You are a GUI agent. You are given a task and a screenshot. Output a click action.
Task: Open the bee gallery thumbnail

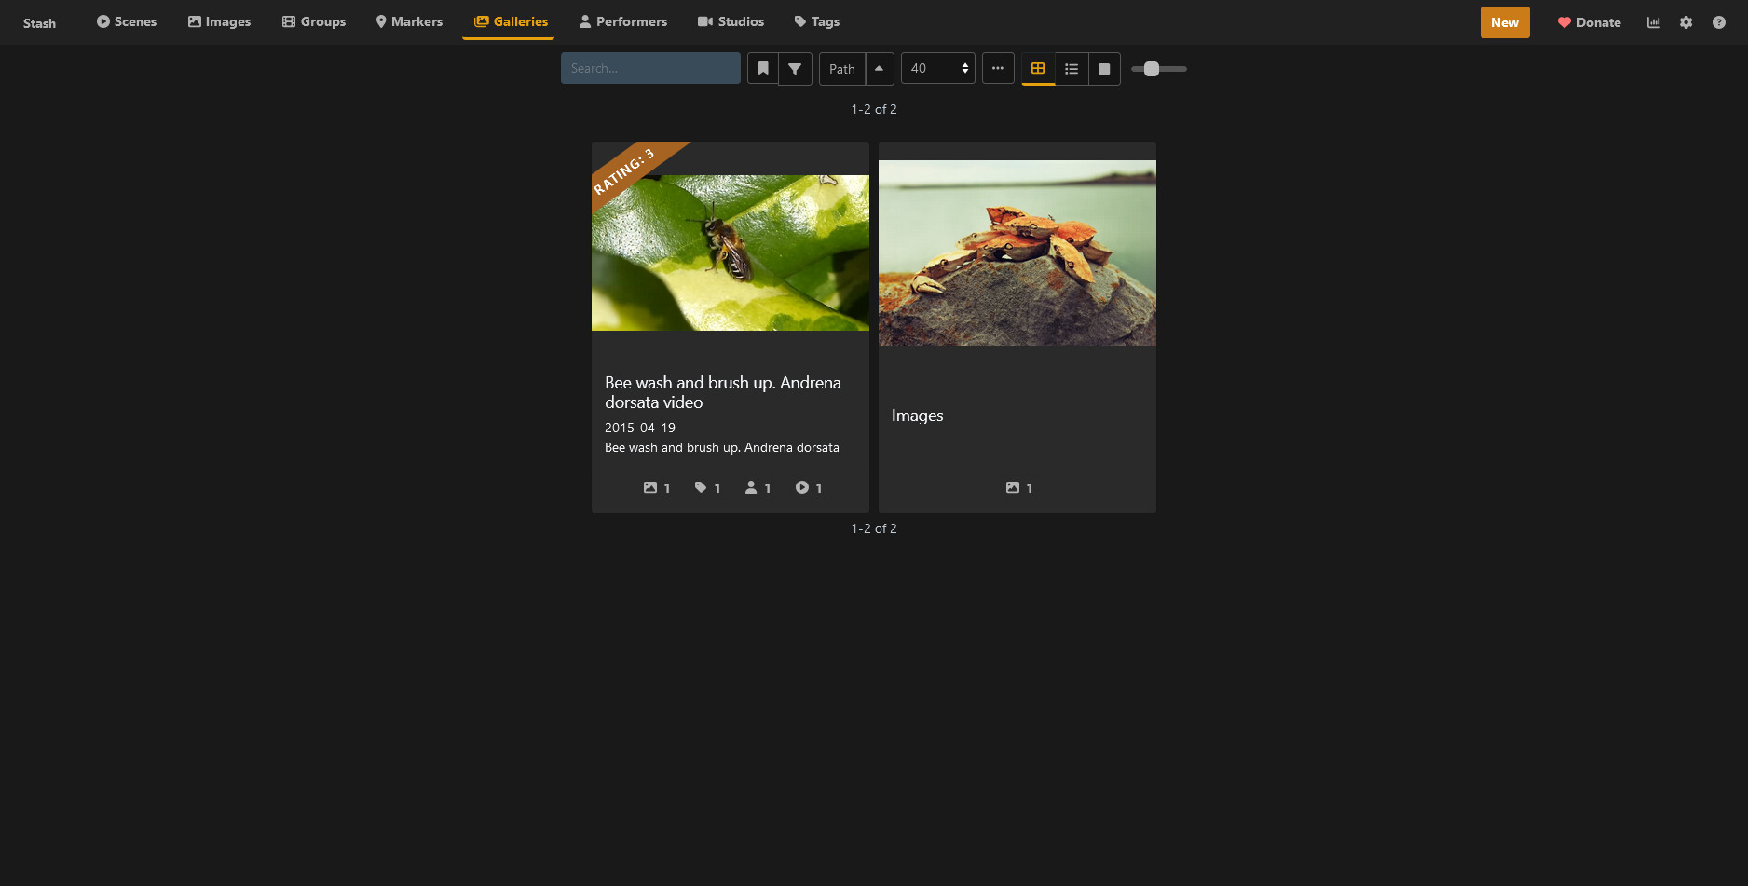[x=731, y=252]
